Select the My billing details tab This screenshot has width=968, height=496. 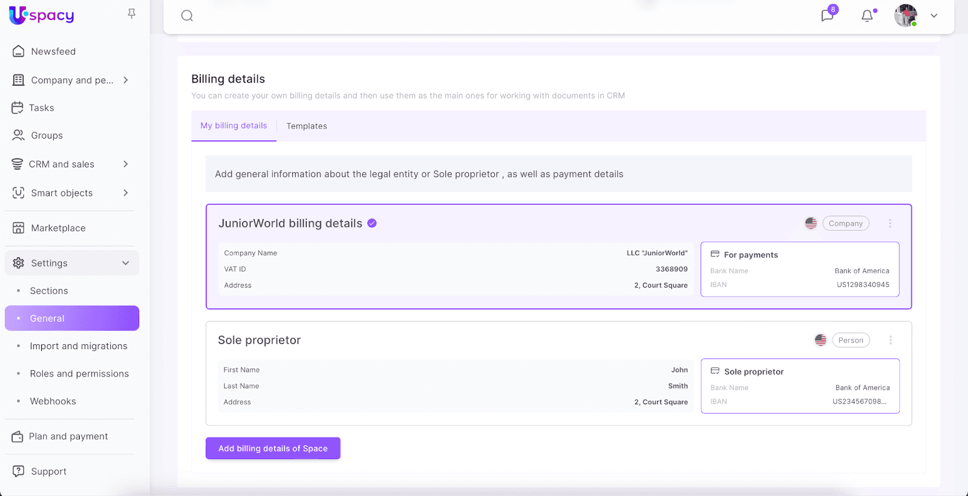click(x=234, y=126)
